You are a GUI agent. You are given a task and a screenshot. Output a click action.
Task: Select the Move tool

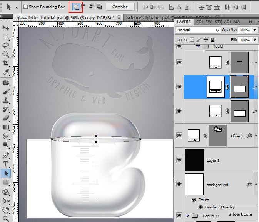(6, 28)
